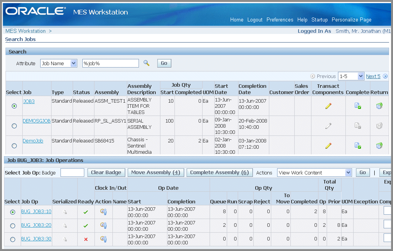The height and width of the screenshot is (251, 393).
Task: Click Serialized icon for BUG_JOB3:20
Action: coord(65,226)
